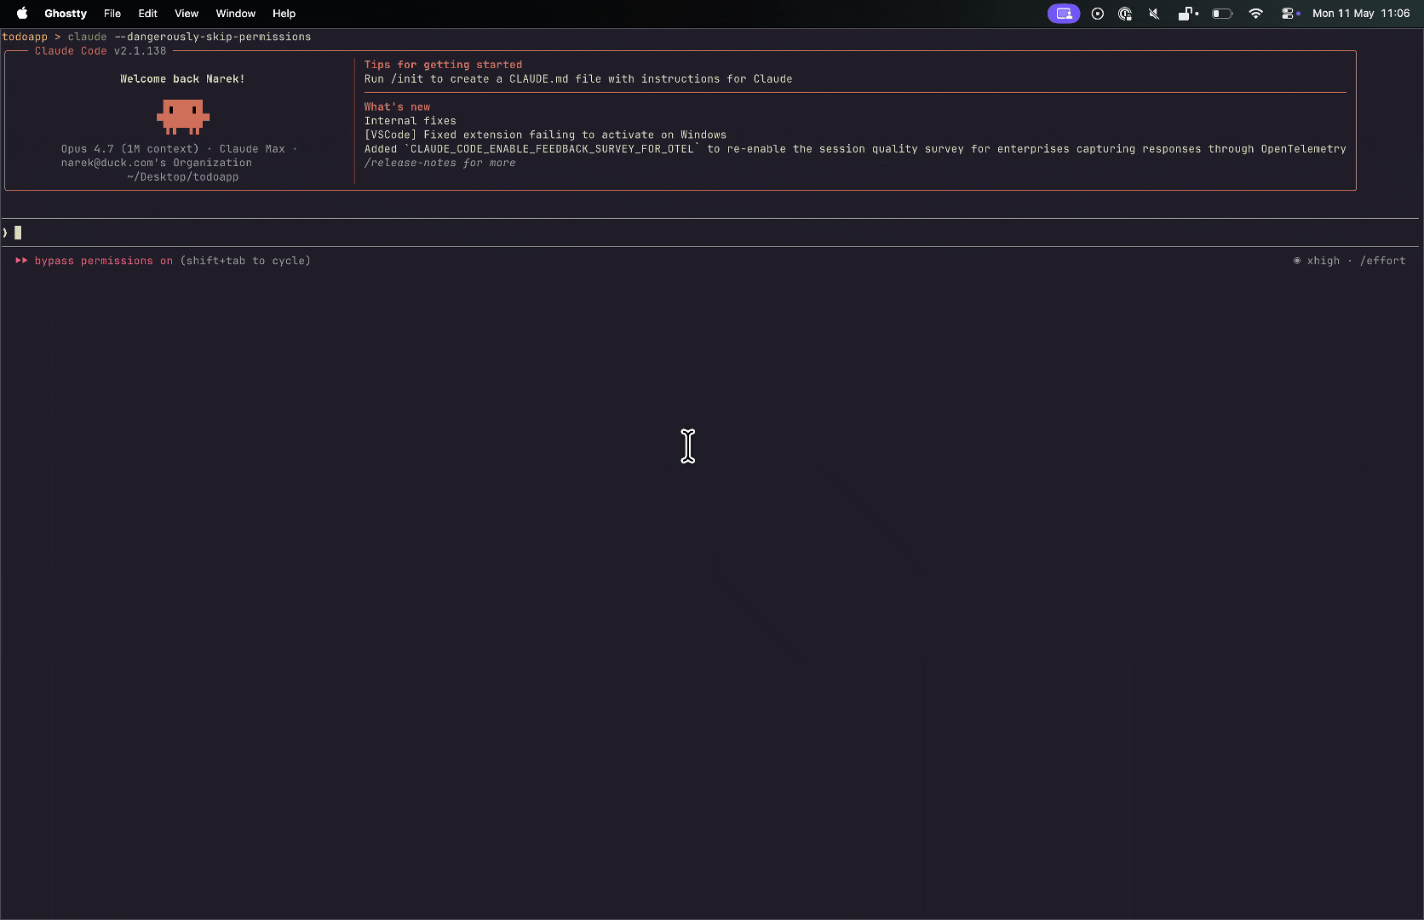Click the effort level circle indicator

coord(1297,261)
